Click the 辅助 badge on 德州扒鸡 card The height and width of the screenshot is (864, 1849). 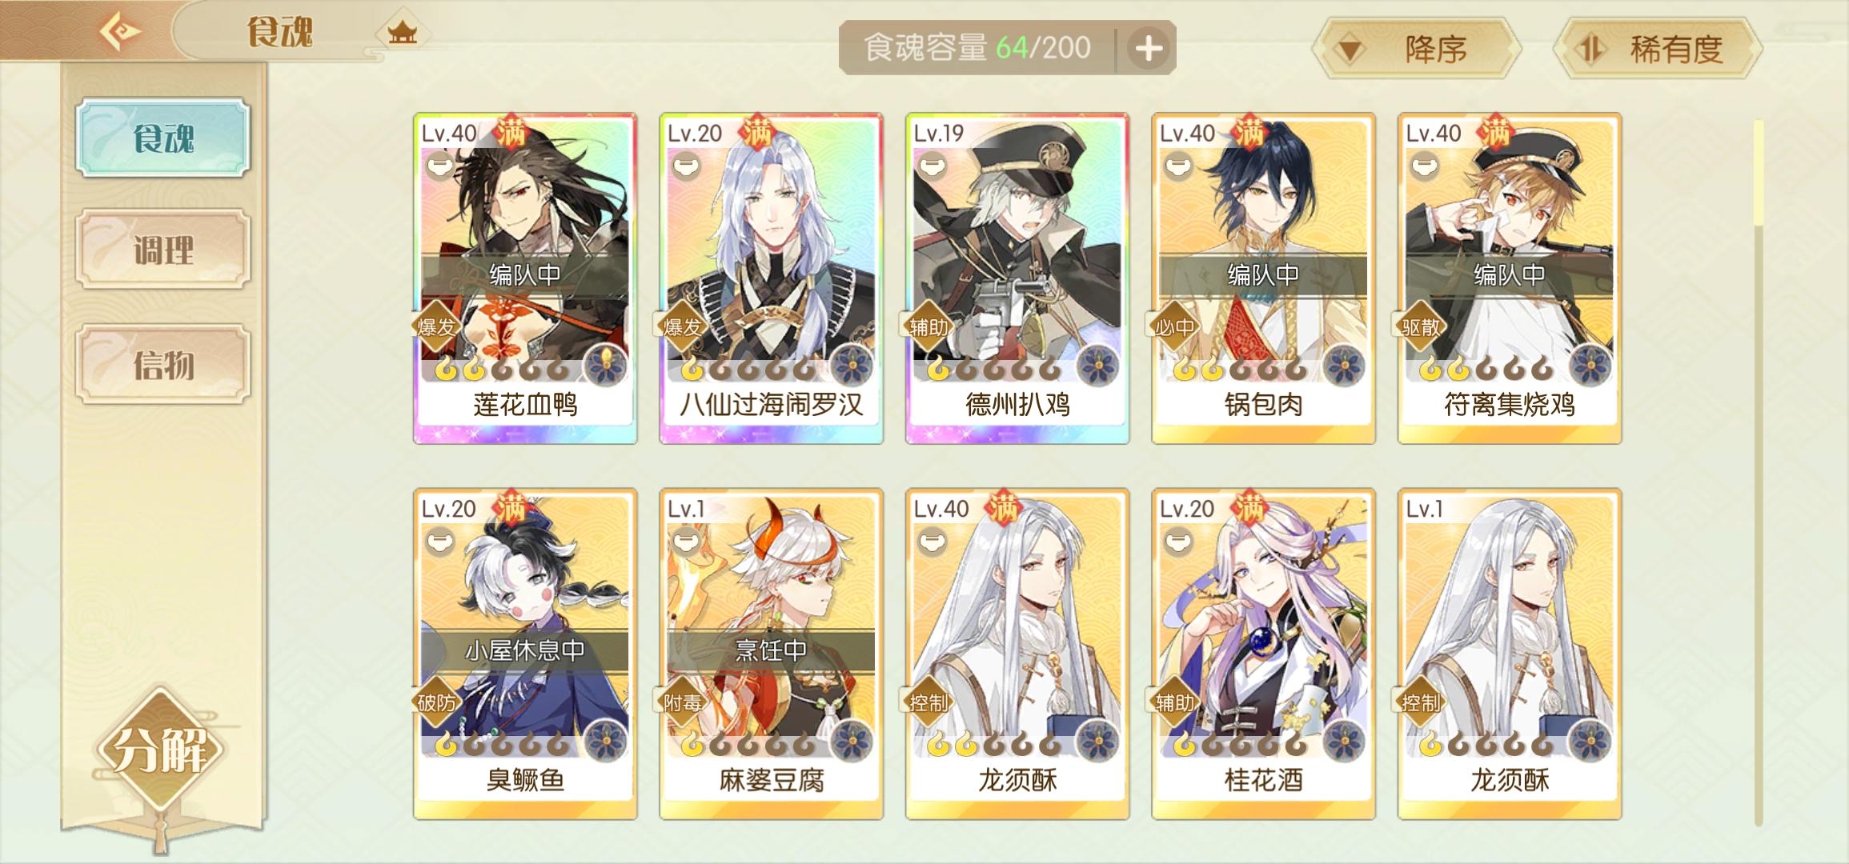pos(929,326)
